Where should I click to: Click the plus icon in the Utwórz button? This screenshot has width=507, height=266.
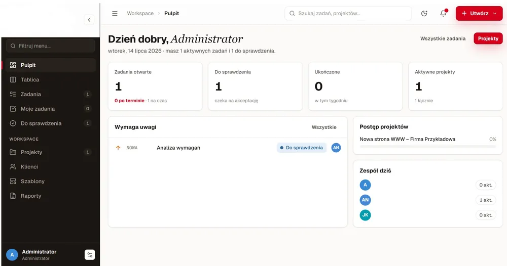pyautogui.click(x=464, y=13)
